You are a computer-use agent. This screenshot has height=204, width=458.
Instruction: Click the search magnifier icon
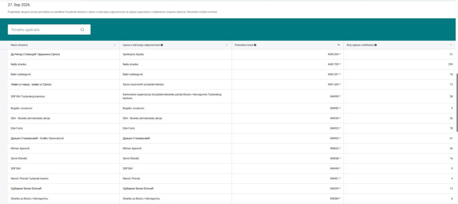click(82, 30)
